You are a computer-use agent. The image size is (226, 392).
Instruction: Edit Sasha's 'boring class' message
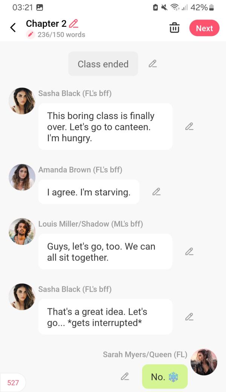(x=189, y=127)
